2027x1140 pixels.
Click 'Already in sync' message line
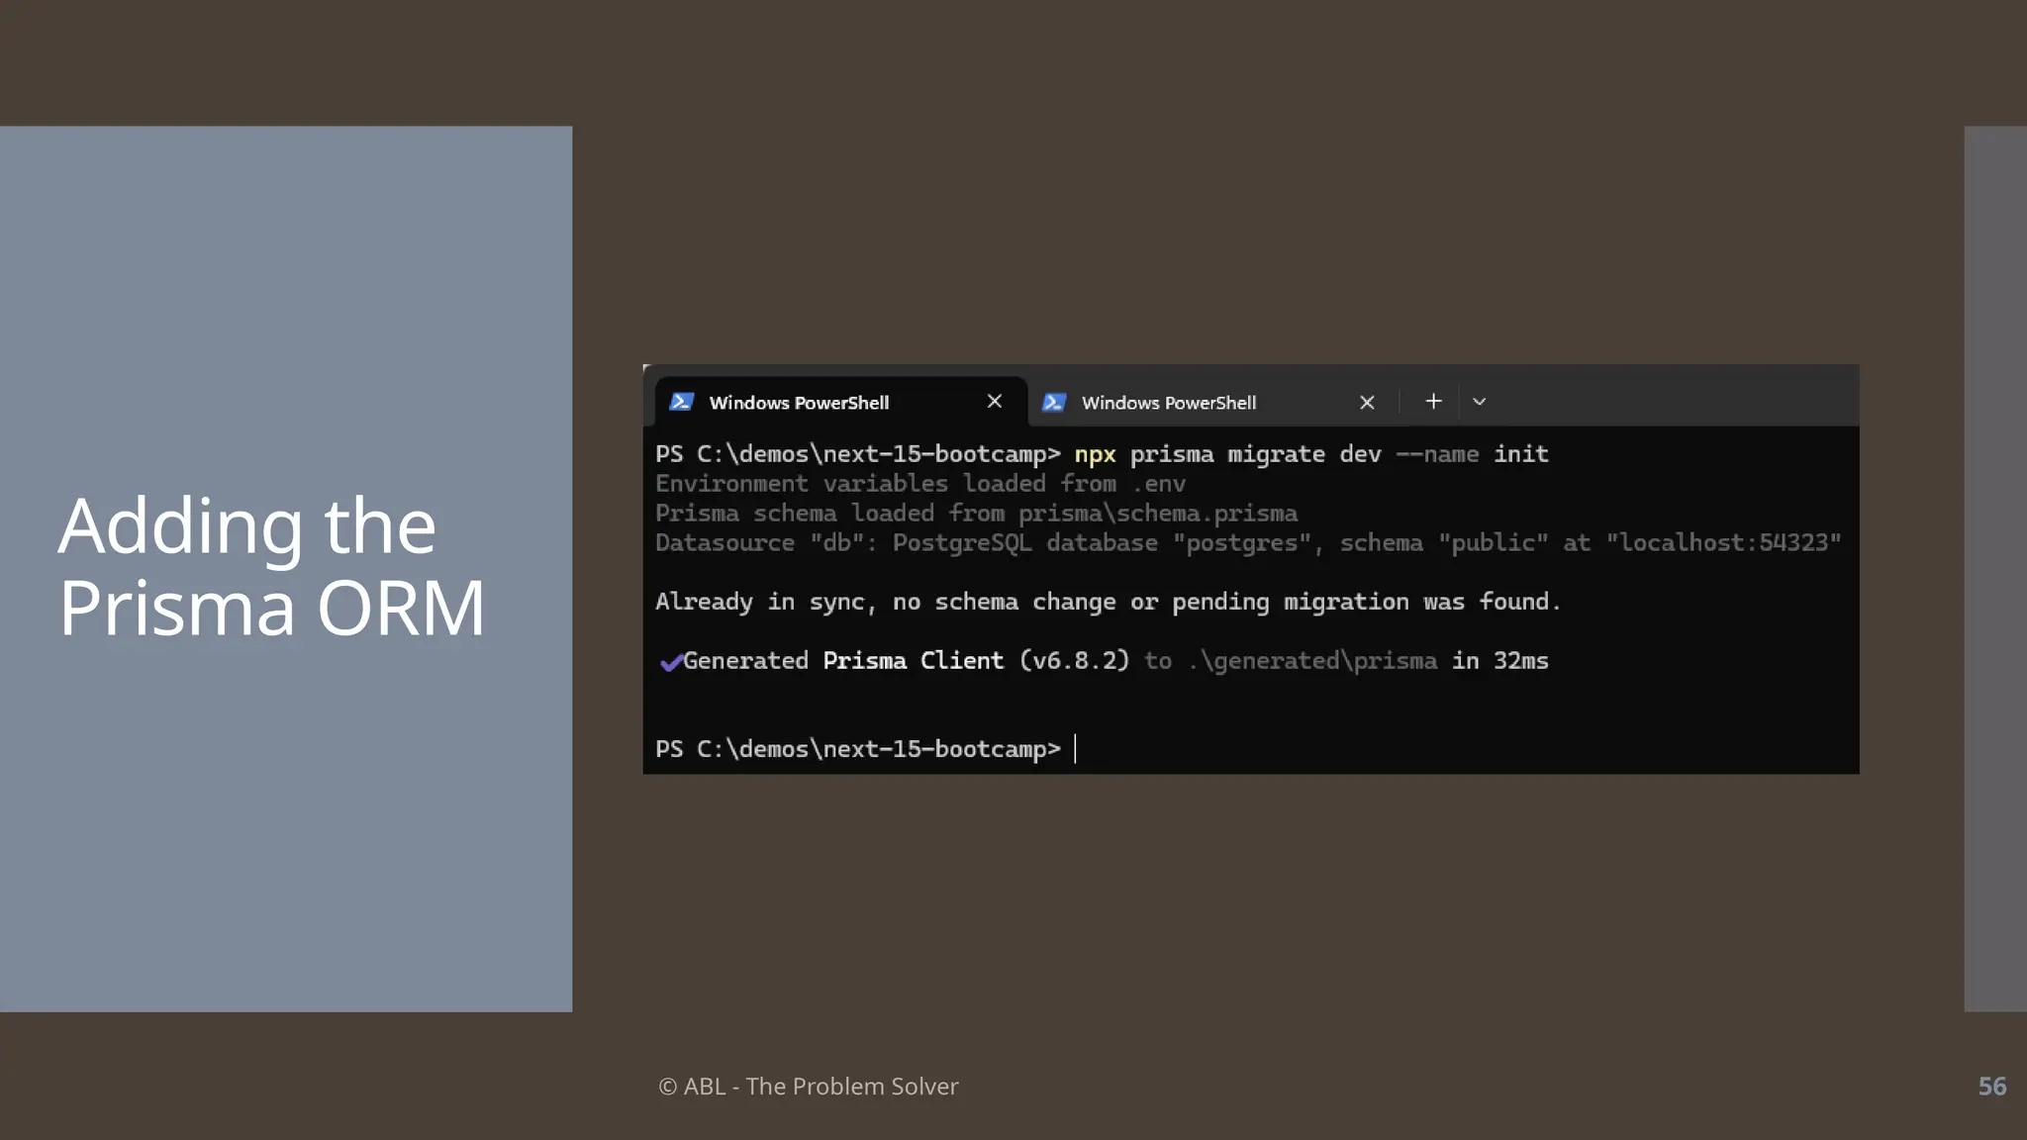tap(1108, 602)
